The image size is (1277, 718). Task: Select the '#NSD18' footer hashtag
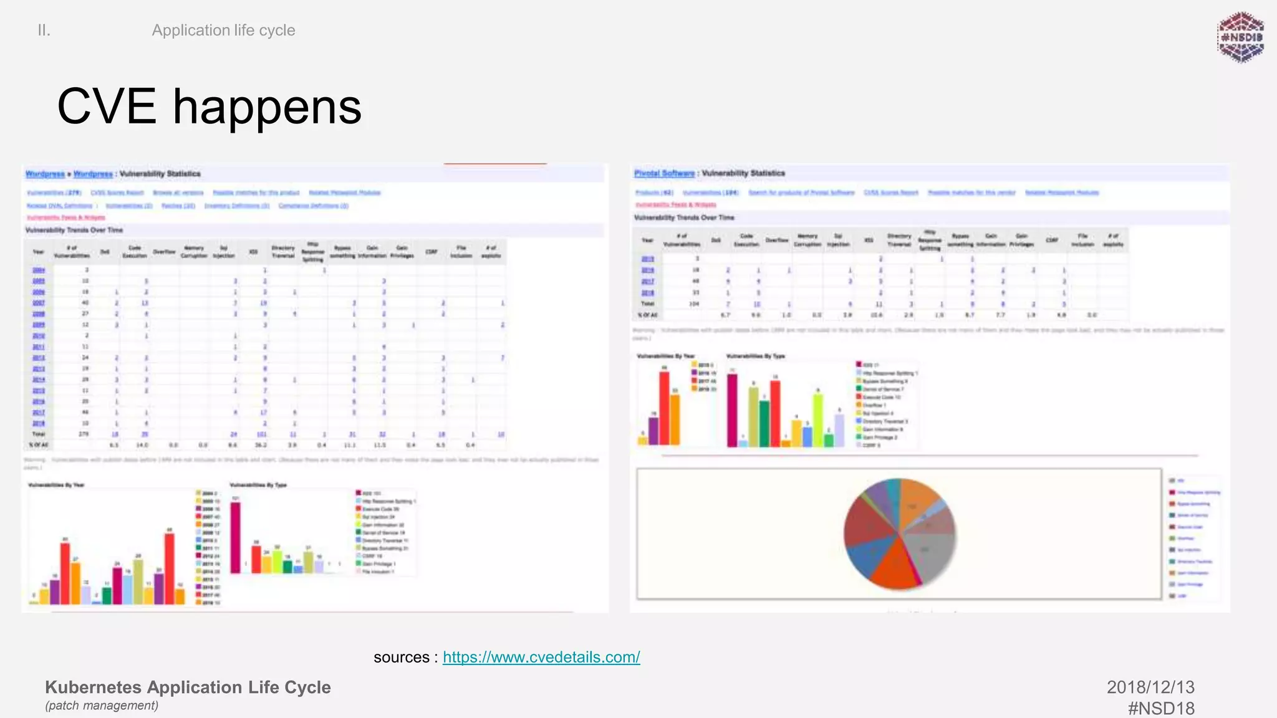click(x=1161, y=708)
